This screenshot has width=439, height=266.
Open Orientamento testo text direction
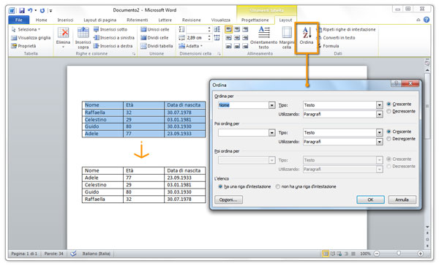pyautogui.click(x=263, y=37)
